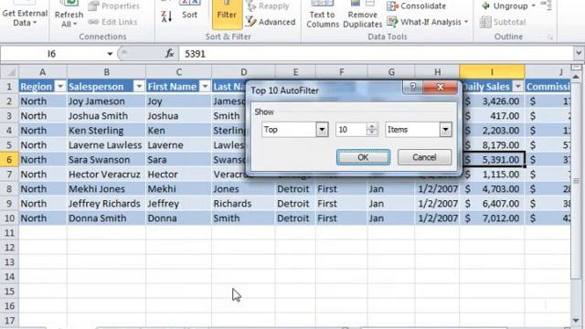Image resolution: width=585 pixels, height=329 pixels.
Task: Open Properties in Connections group
Action: [x=113, y=6]
